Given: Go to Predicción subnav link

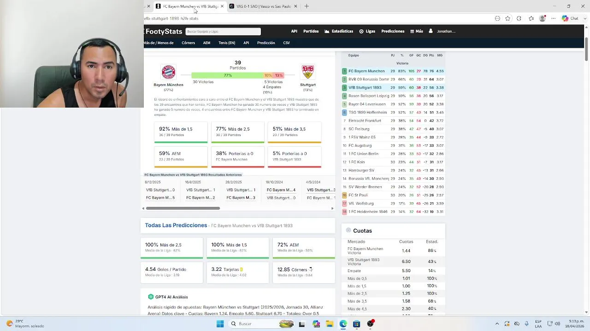Looking at the screenshot, I should click(x=266, y=43).
